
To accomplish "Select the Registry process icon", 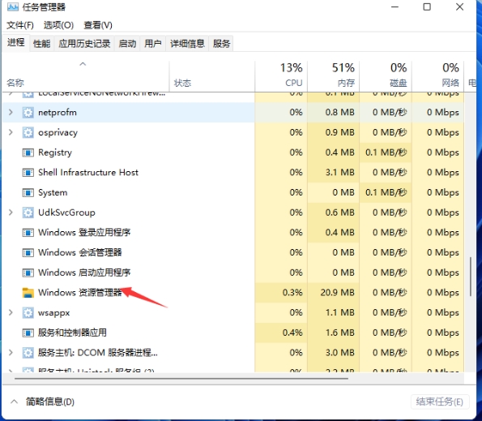I will [28, 153].
